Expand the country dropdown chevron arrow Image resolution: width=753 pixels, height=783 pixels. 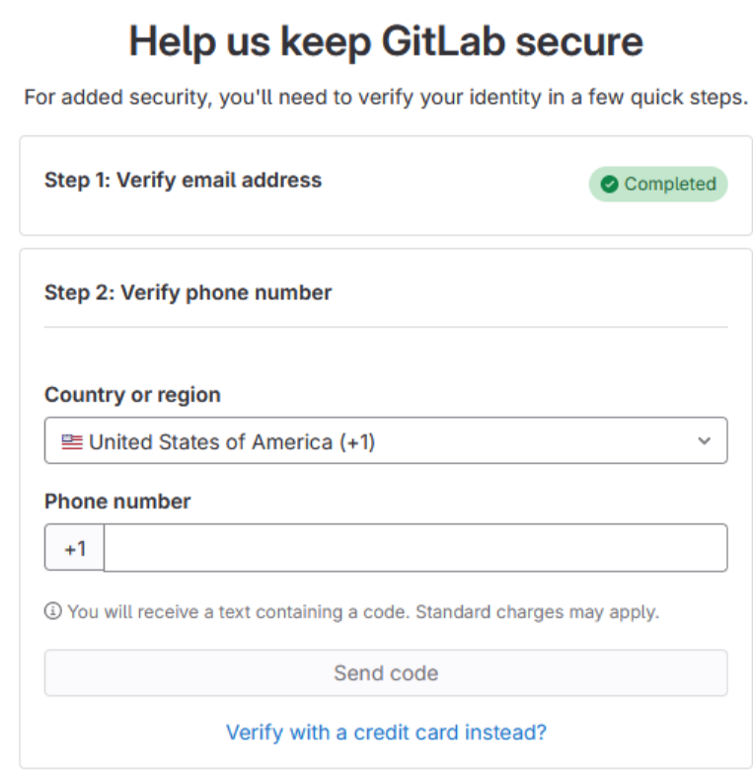(x=704, y=441)
